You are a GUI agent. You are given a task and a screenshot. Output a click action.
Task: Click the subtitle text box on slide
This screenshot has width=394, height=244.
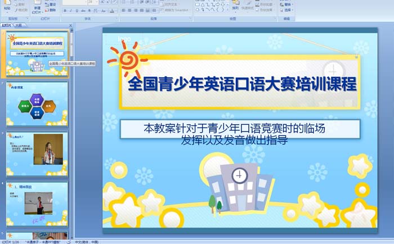(x=240, y=129)
